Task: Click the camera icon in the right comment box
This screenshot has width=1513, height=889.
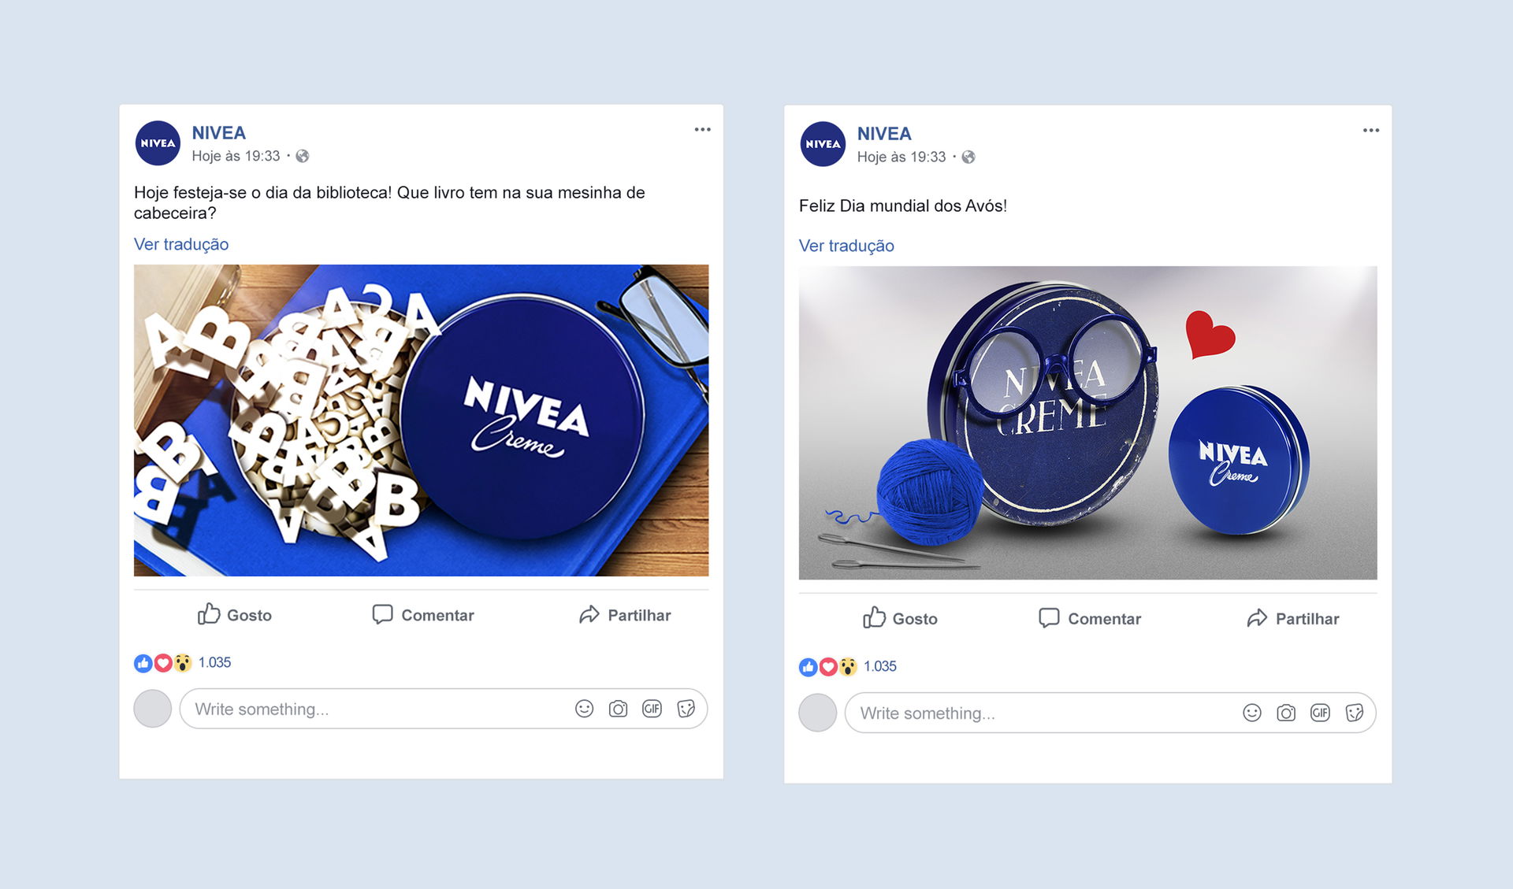Action: coord(1286,713)
